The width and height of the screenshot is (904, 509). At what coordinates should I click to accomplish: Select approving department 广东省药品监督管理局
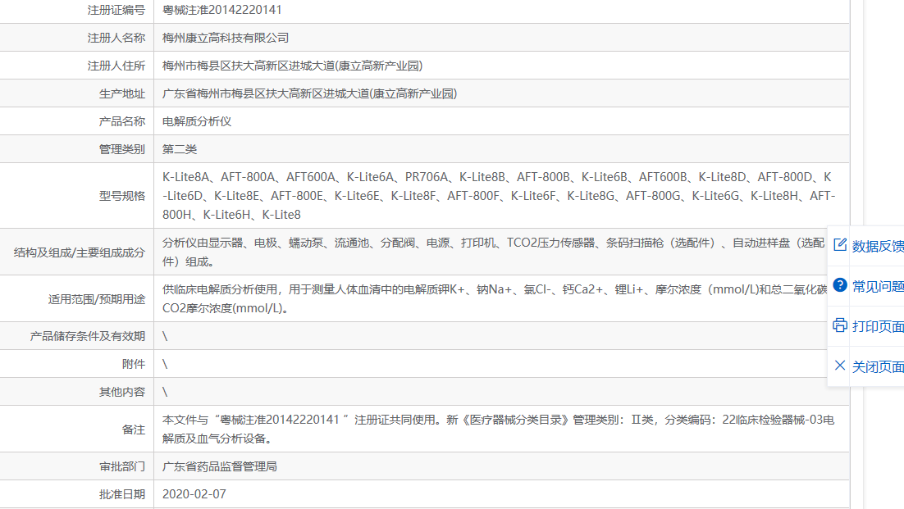click(x=220, y=466)
